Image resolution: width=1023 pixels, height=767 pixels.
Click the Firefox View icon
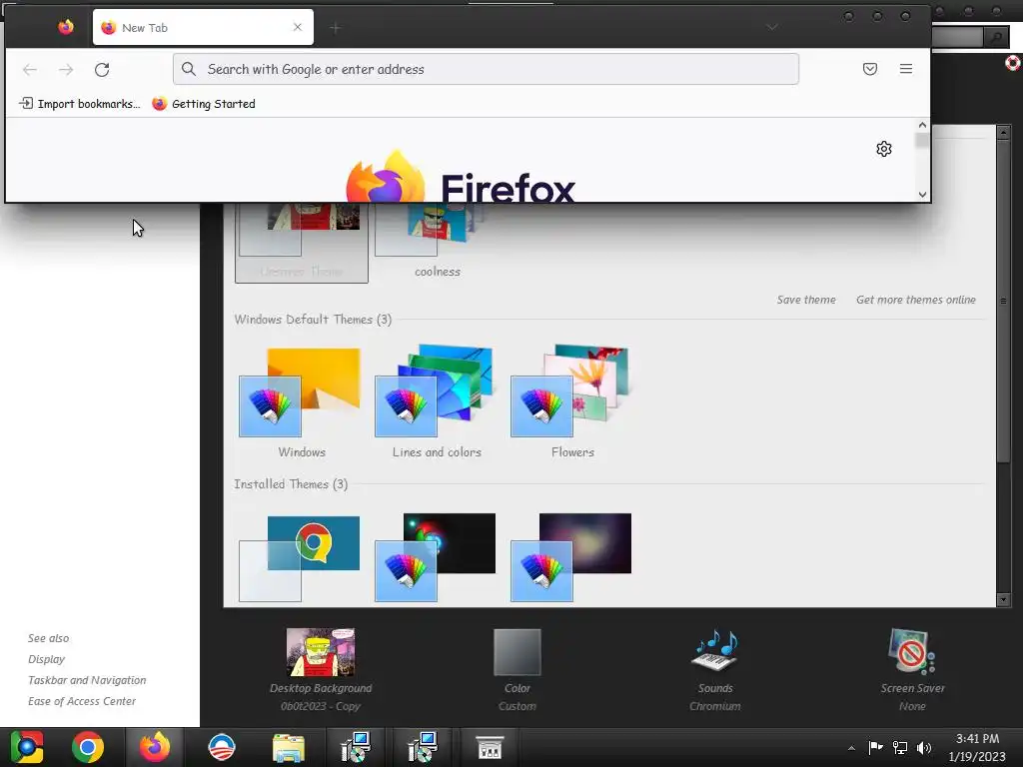tap(66, 27)
